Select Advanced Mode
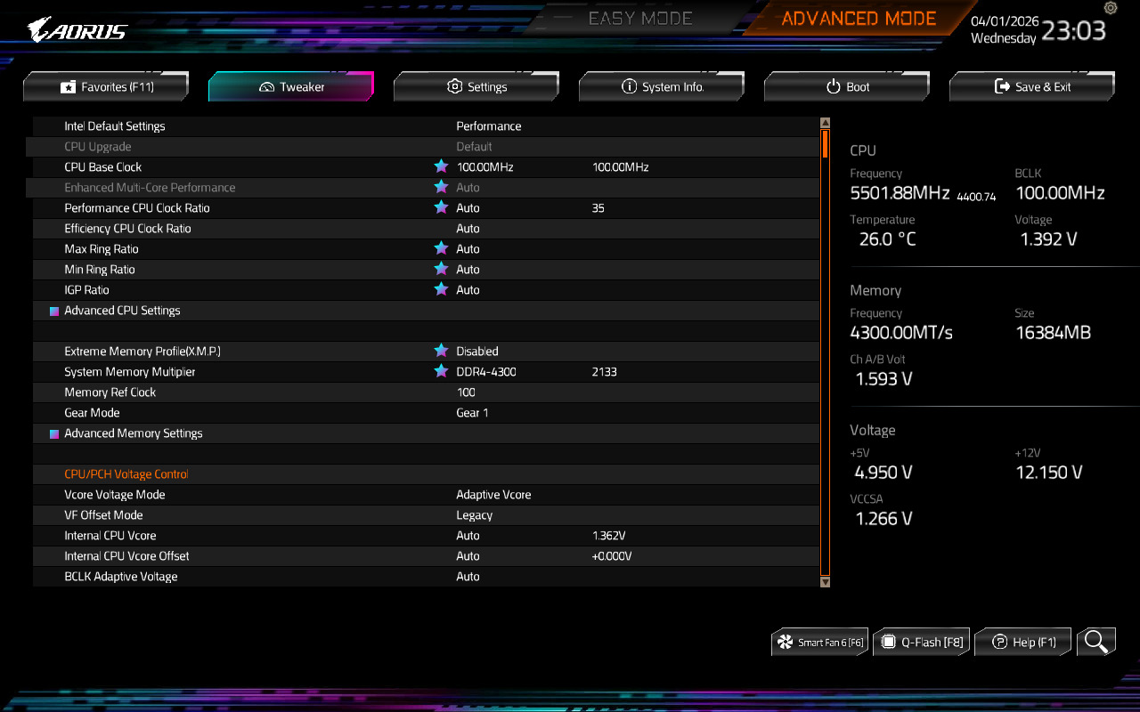 click(859, 19)
